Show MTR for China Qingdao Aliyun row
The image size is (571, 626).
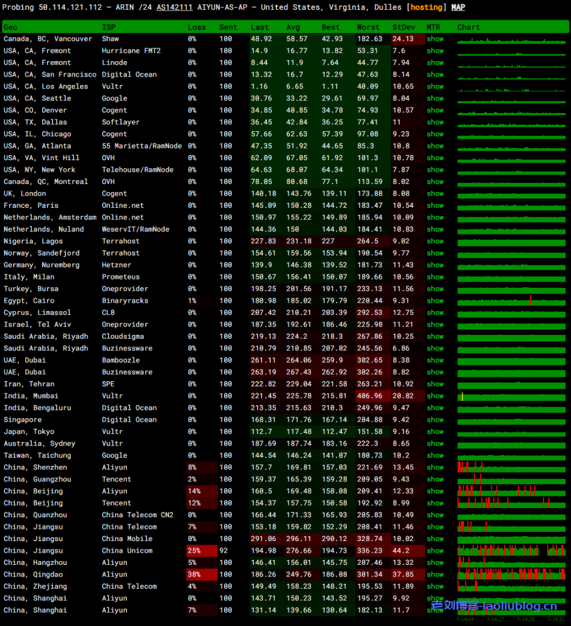tap(435, 575)
